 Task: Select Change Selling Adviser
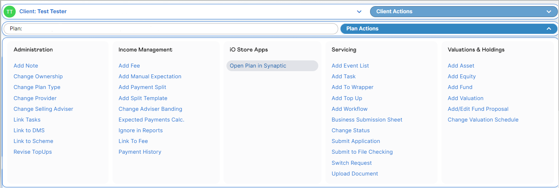[43, 109]
